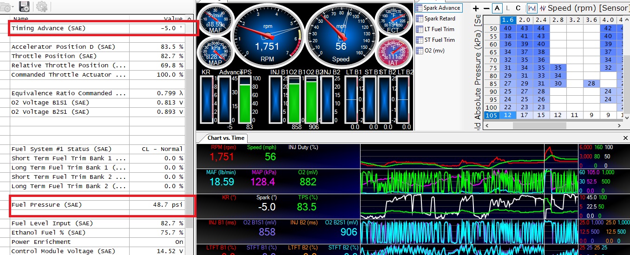
Task: Click the save channel config floppy icon
Action: (x=25, y=7)
